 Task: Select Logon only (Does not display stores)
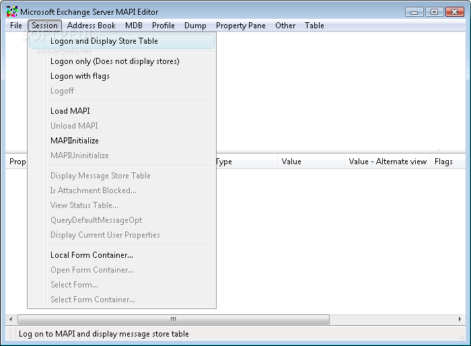122,61
